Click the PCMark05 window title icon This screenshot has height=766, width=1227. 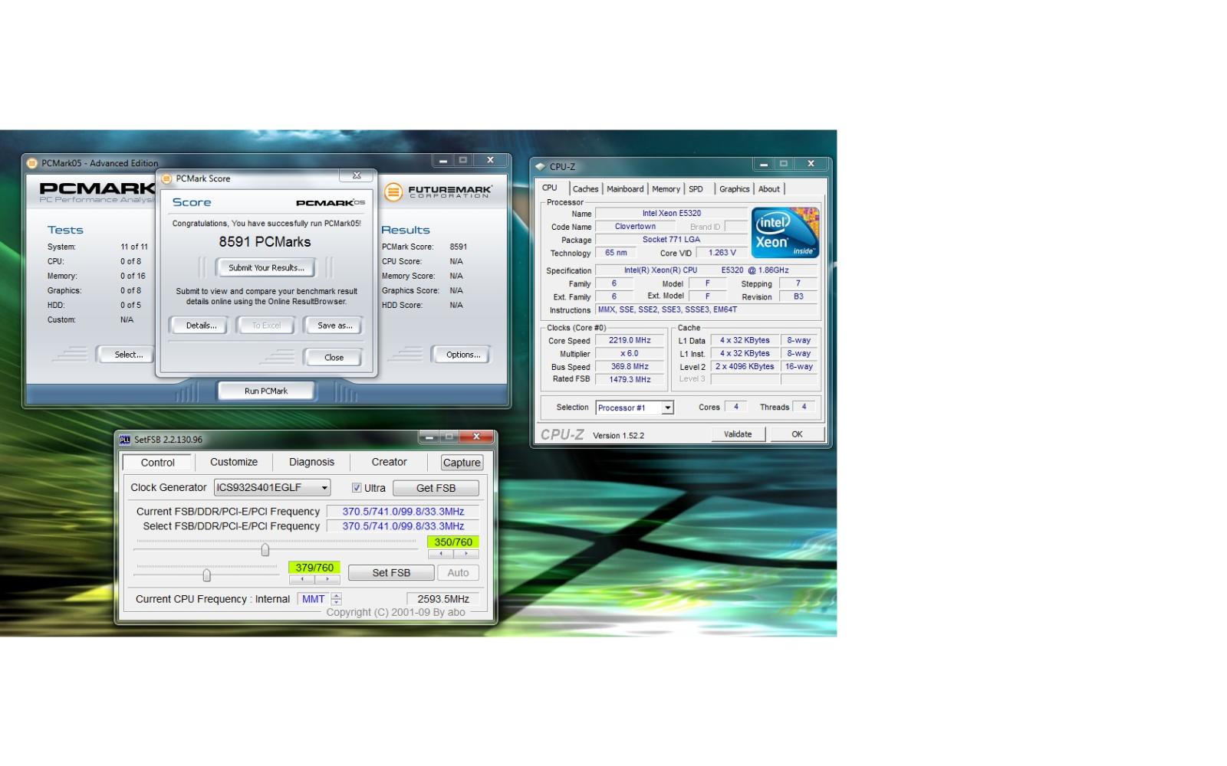(32, 163)
